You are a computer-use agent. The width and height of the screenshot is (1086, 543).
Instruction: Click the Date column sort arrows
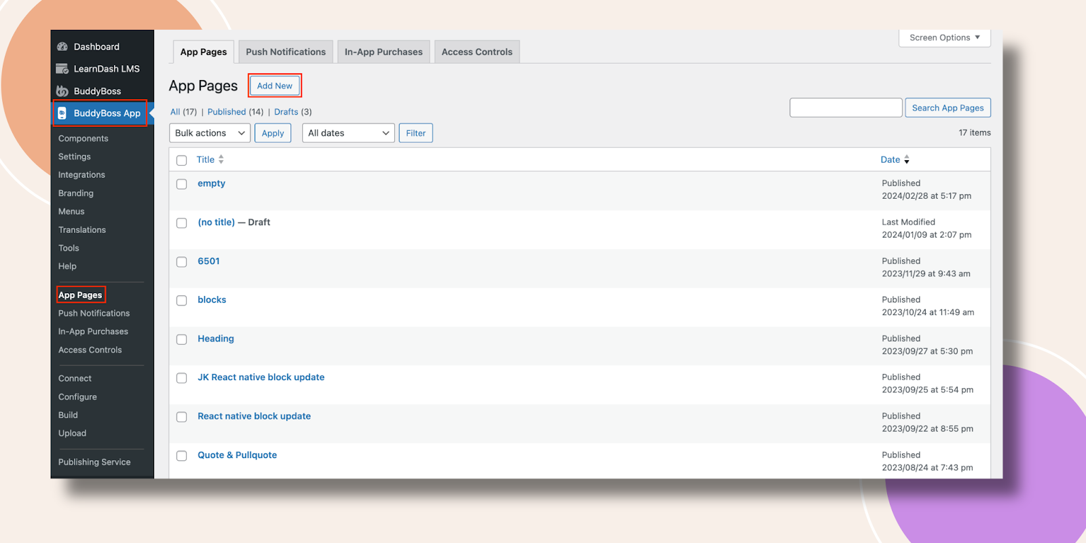(907, 160)
